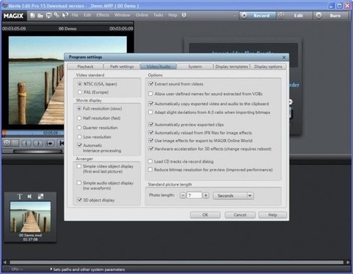353x274 pixels.
Task: Enable Simple video object display checkbox
Action: pos(79,166)
